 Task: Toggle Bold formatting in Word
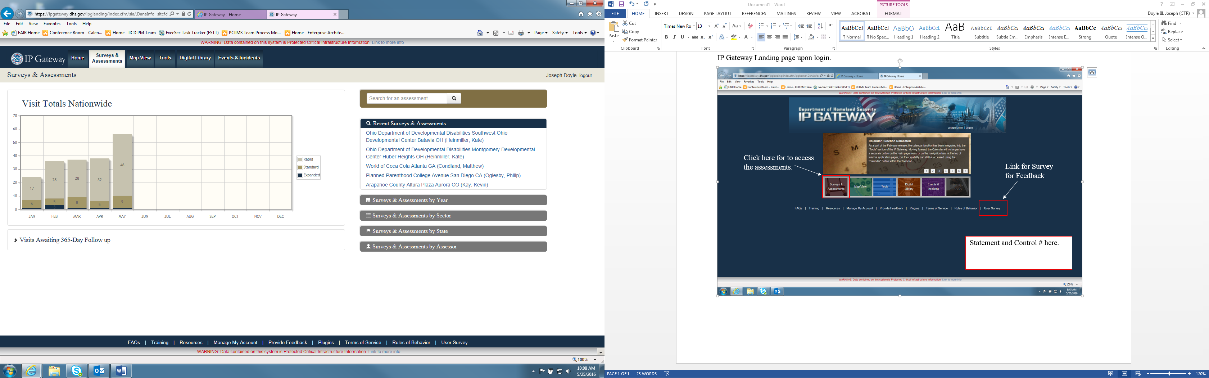click(666, 37)
